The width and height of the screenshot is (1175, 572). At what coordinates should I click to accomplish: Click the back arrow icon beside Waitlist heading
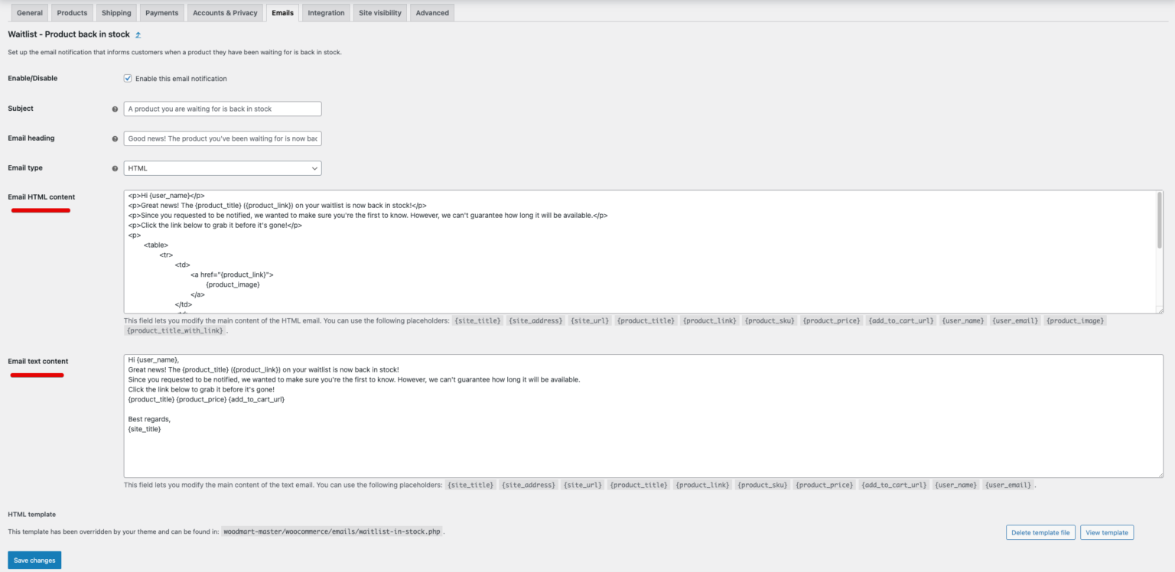click(138, 35)
